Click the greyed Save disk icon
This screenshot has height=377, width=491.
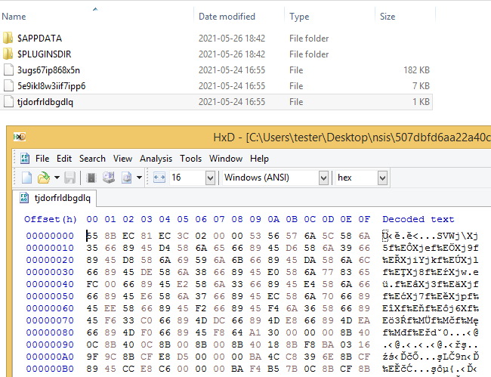point(69,178)
